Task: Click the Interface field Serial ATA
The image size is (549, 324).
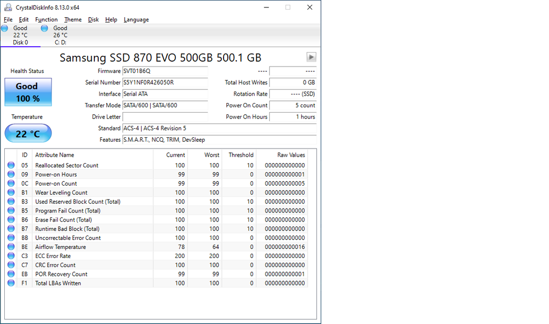Action: (x=165, y=94)
